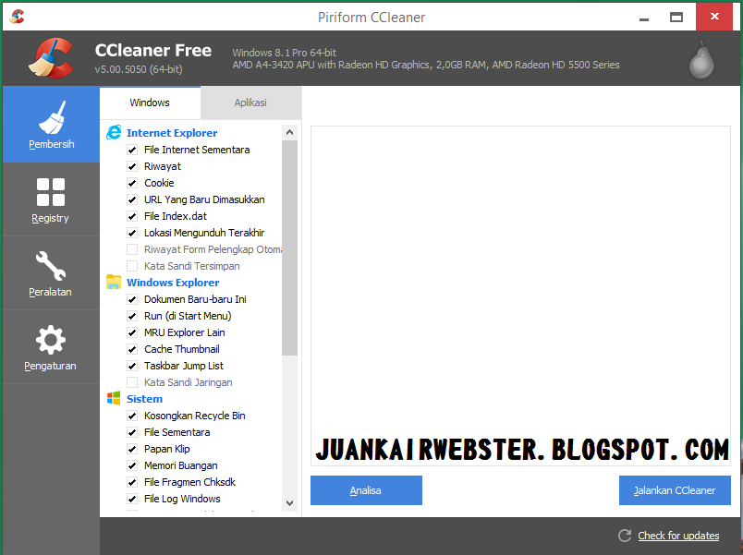
Task: Open the Peralatan tools section
Action: pyautogui.click(x=51, y=273)
